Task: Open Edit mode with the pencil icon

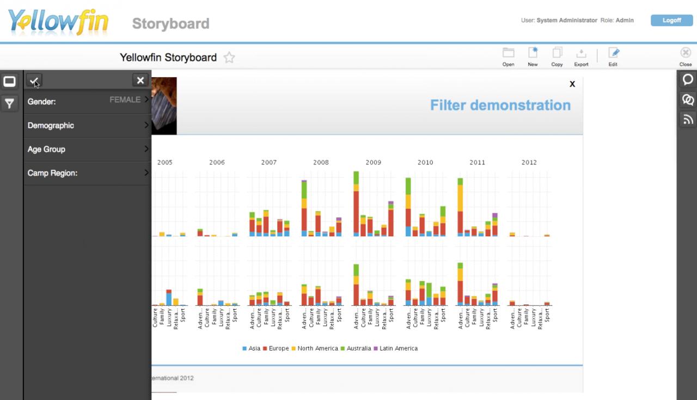Action: tap(613, 53)
